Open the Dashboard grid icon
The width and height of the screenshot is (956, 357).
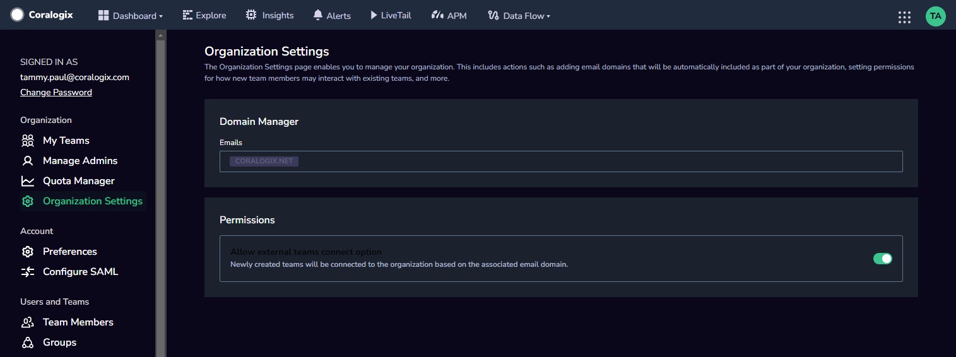(103, 16)
